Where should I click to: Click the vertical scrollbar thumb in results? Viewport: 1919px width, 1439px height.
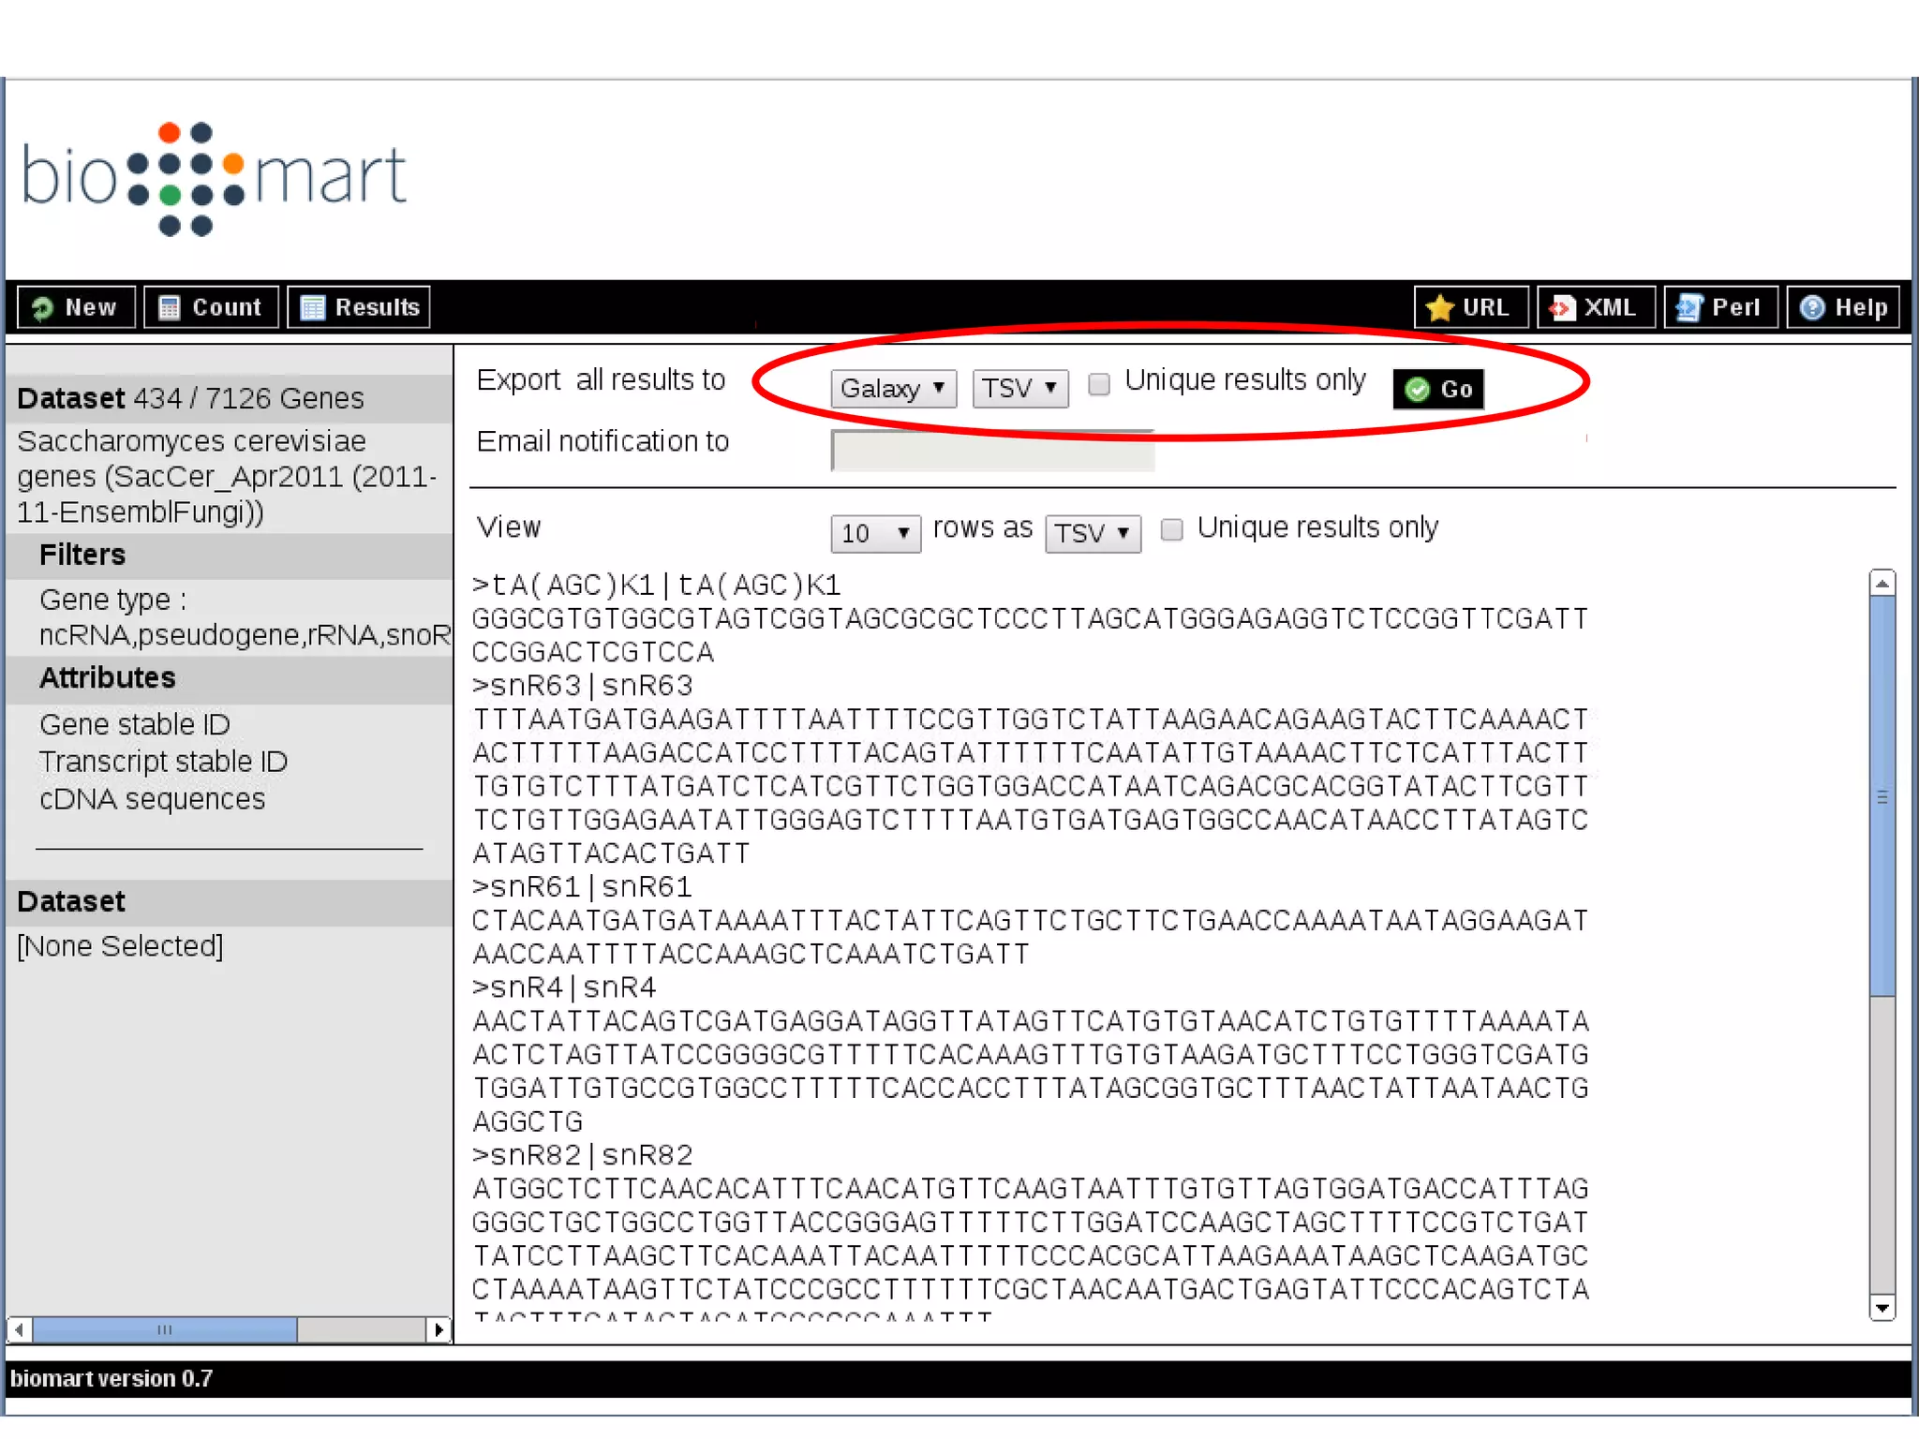point(1882,796)
